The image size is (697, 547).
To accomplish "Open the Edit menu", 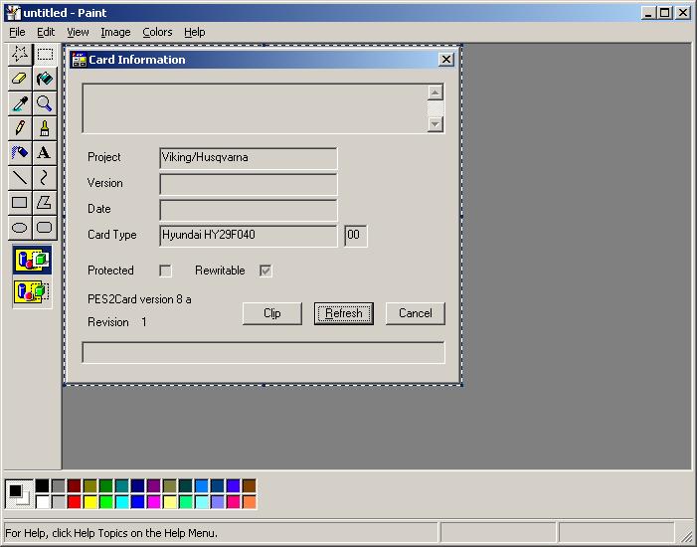I will [46, 32].
